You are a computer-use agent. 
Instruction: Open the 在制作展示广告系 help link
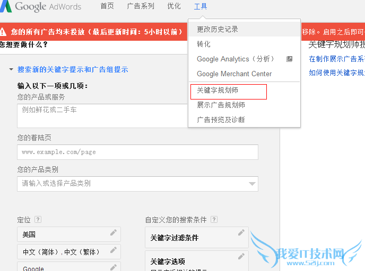tap(337, 59)
